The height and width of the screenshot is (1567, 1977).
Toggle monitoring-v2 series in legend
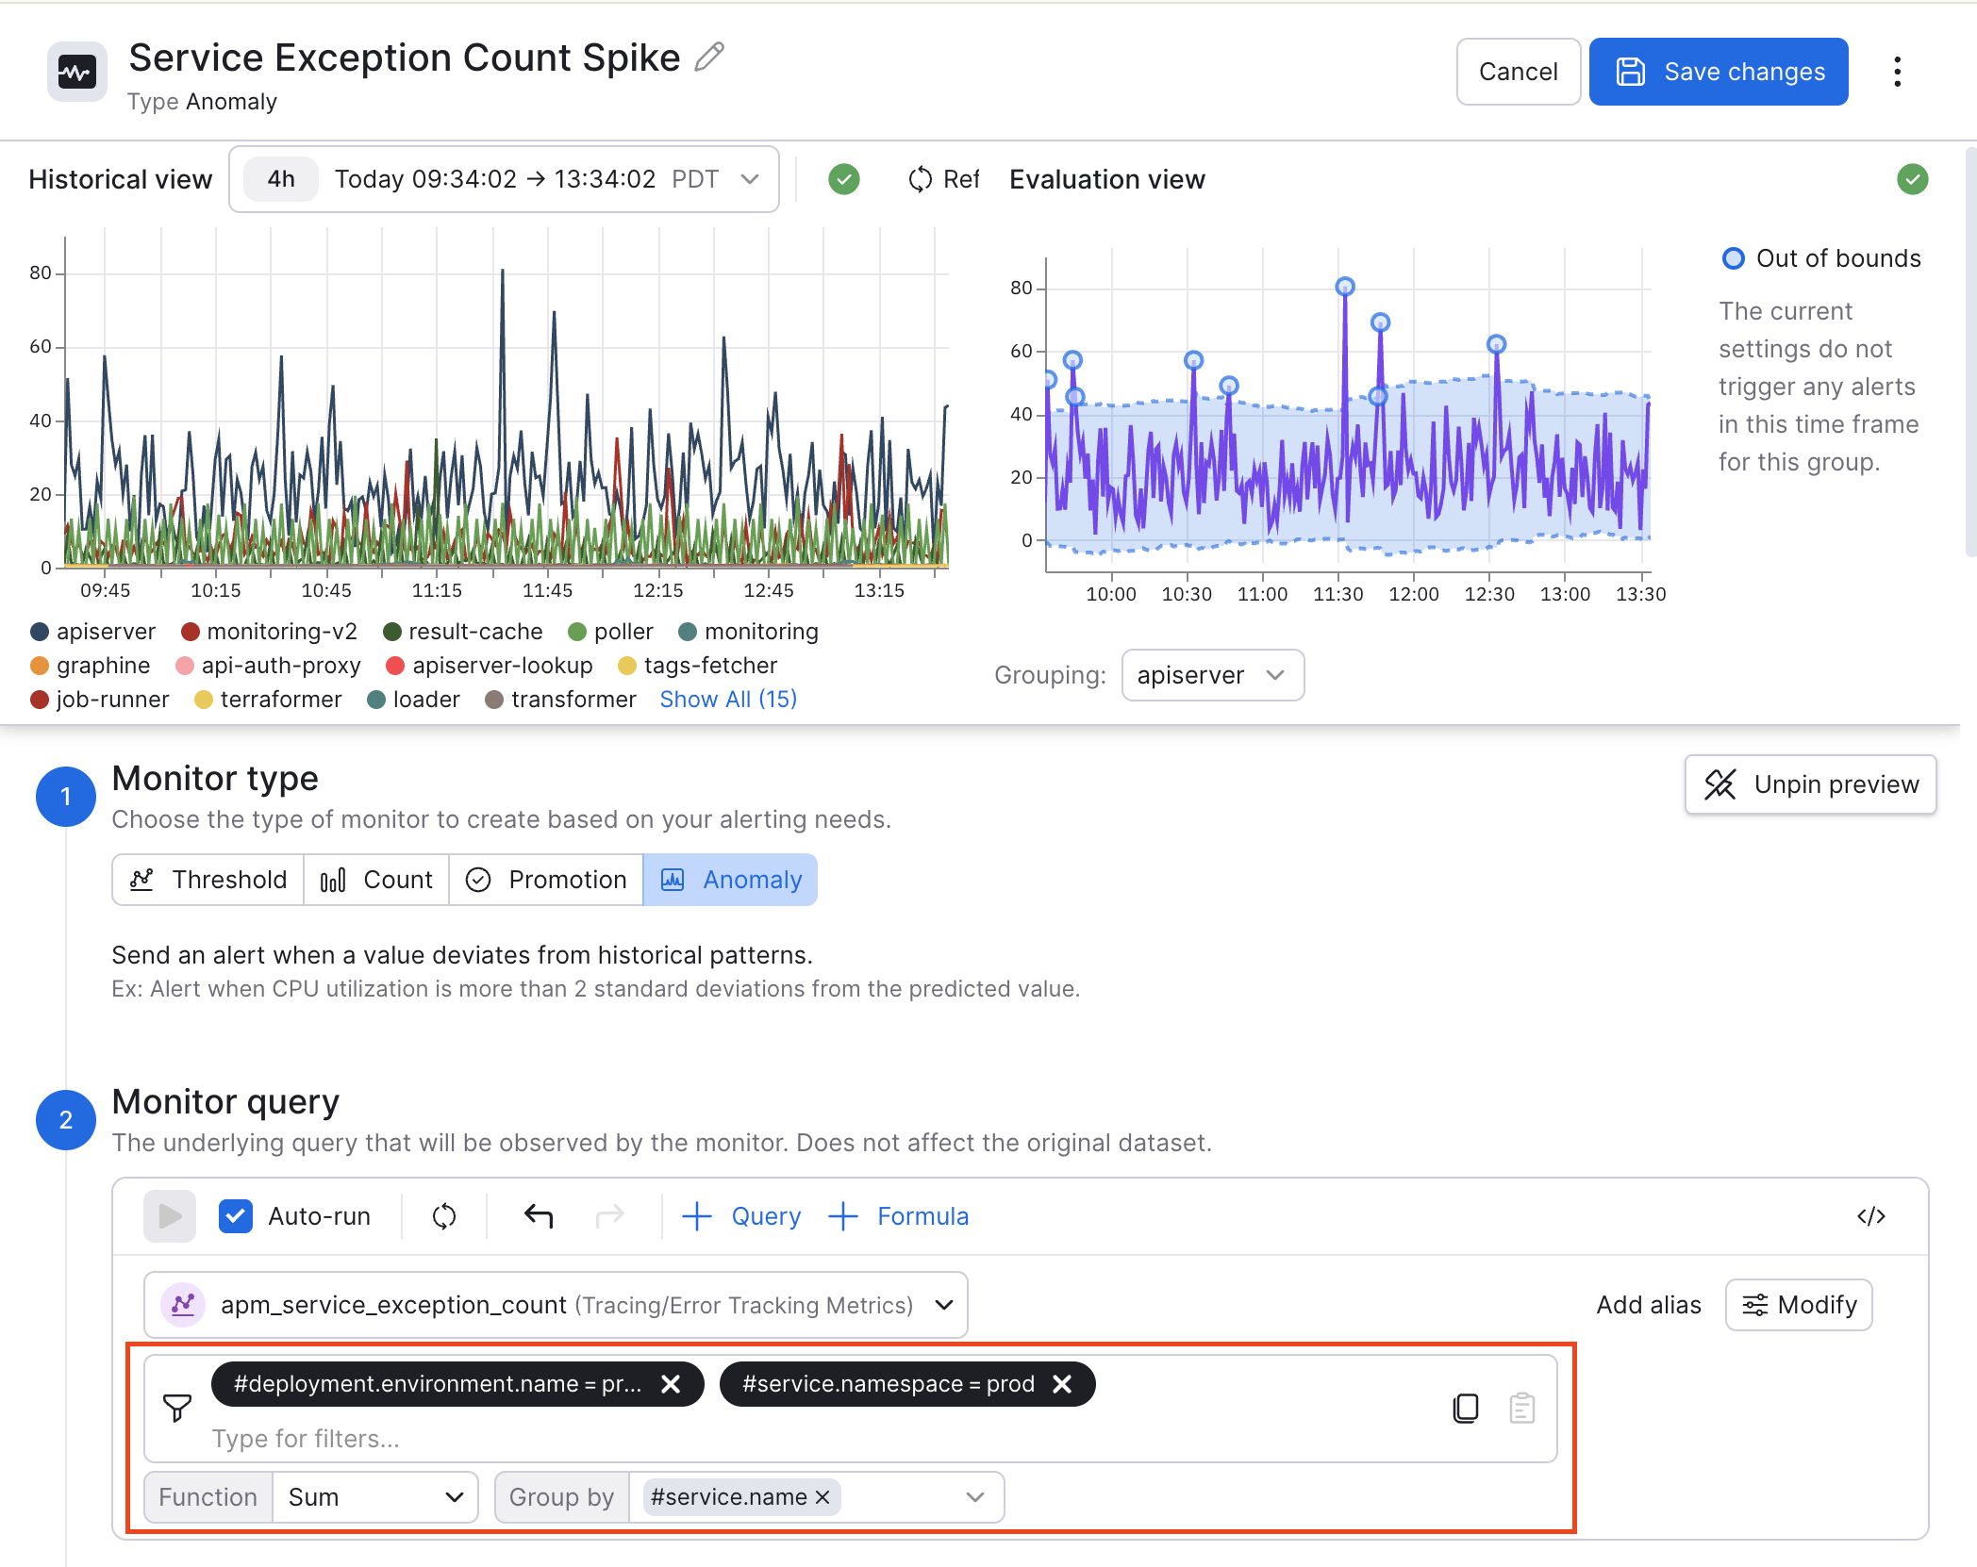pyautogui.click(x=270, y=632)
